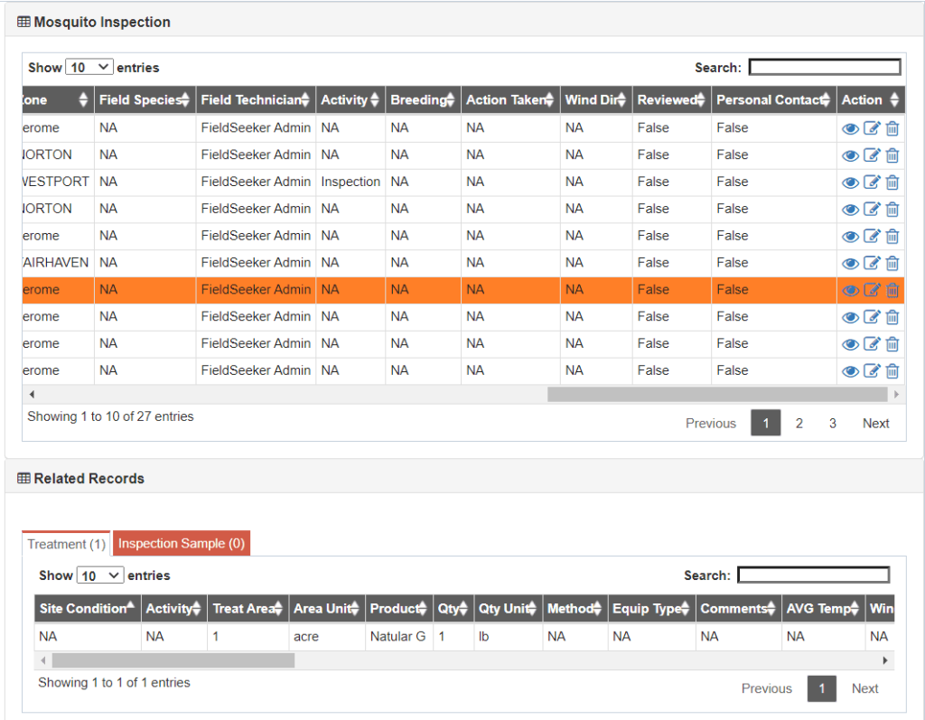View the WESTPORT inspection record via eye icon
The width and height of the screenshot is (925, 720).
849,182
